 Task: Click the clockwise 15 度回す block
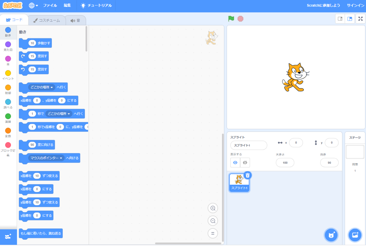[34, 56]
